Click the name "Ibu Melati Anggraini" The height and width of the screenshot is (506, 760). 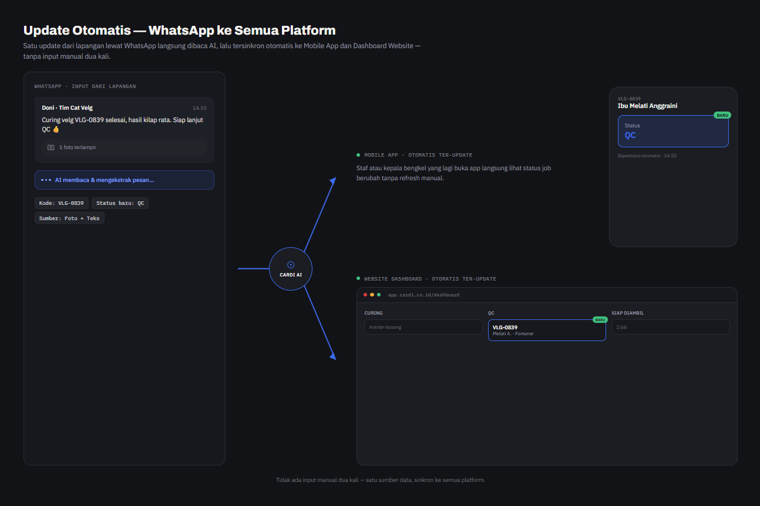(647, 106)
